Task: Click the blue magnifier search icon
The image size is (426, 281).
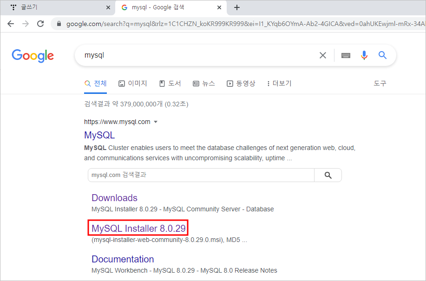Action: coord(382,55)
